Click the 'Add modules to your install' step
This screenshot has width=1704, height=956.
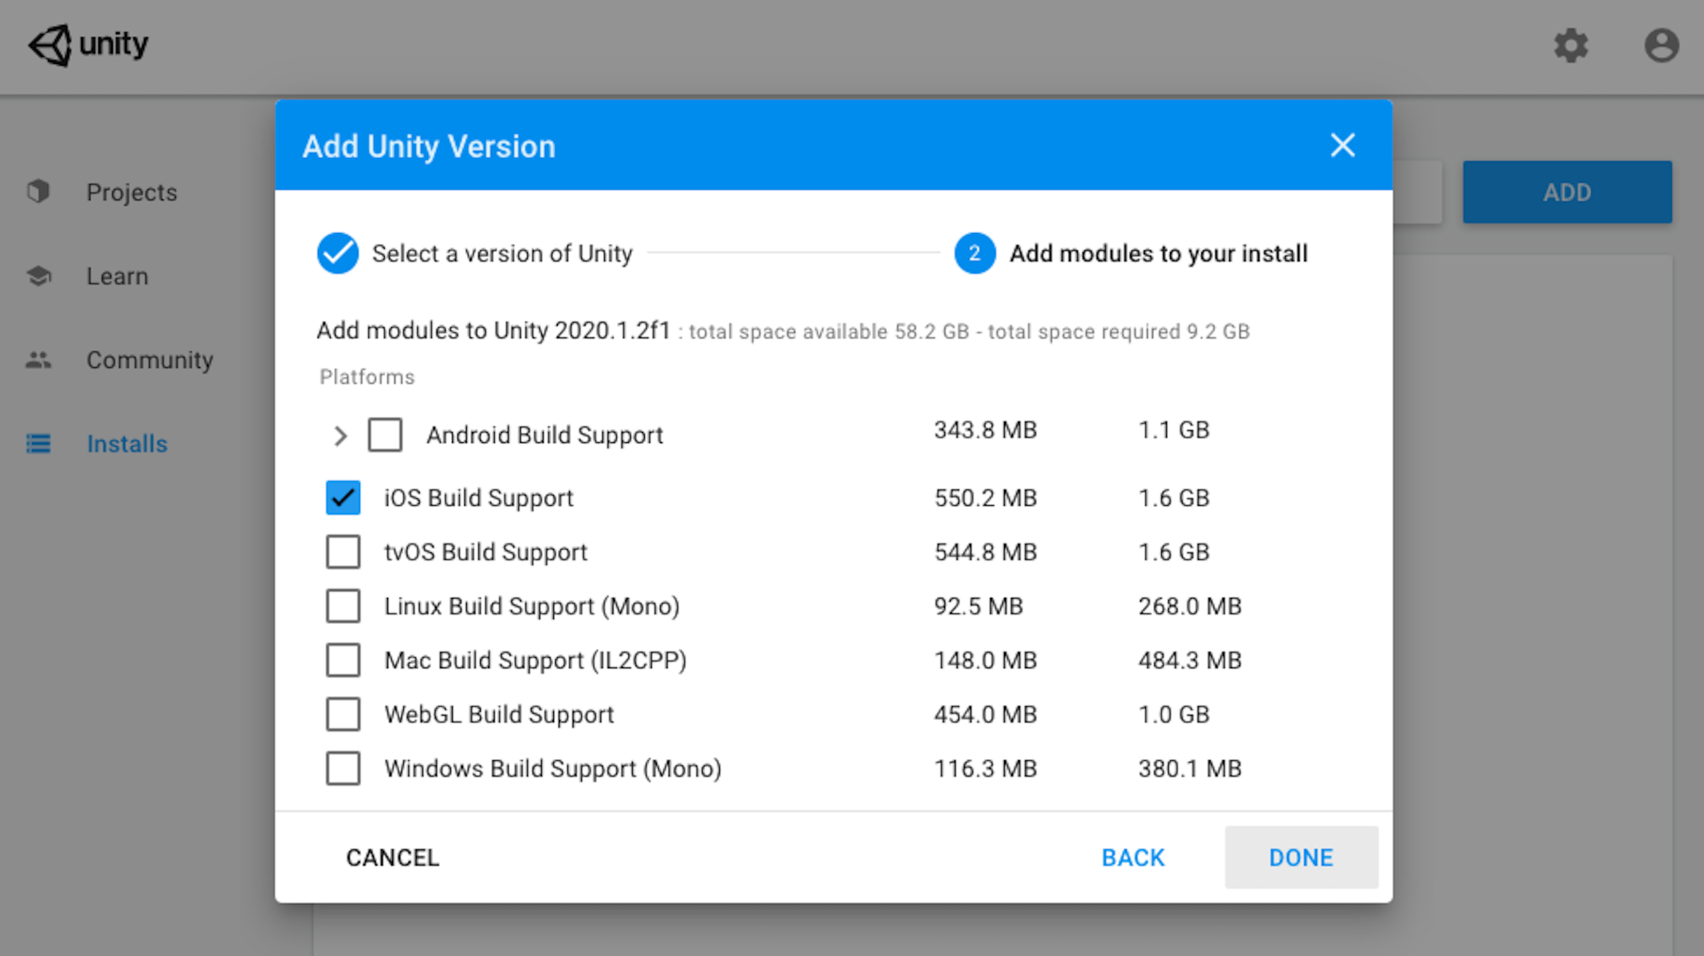pyautogui.click(x=1159, y=254)
